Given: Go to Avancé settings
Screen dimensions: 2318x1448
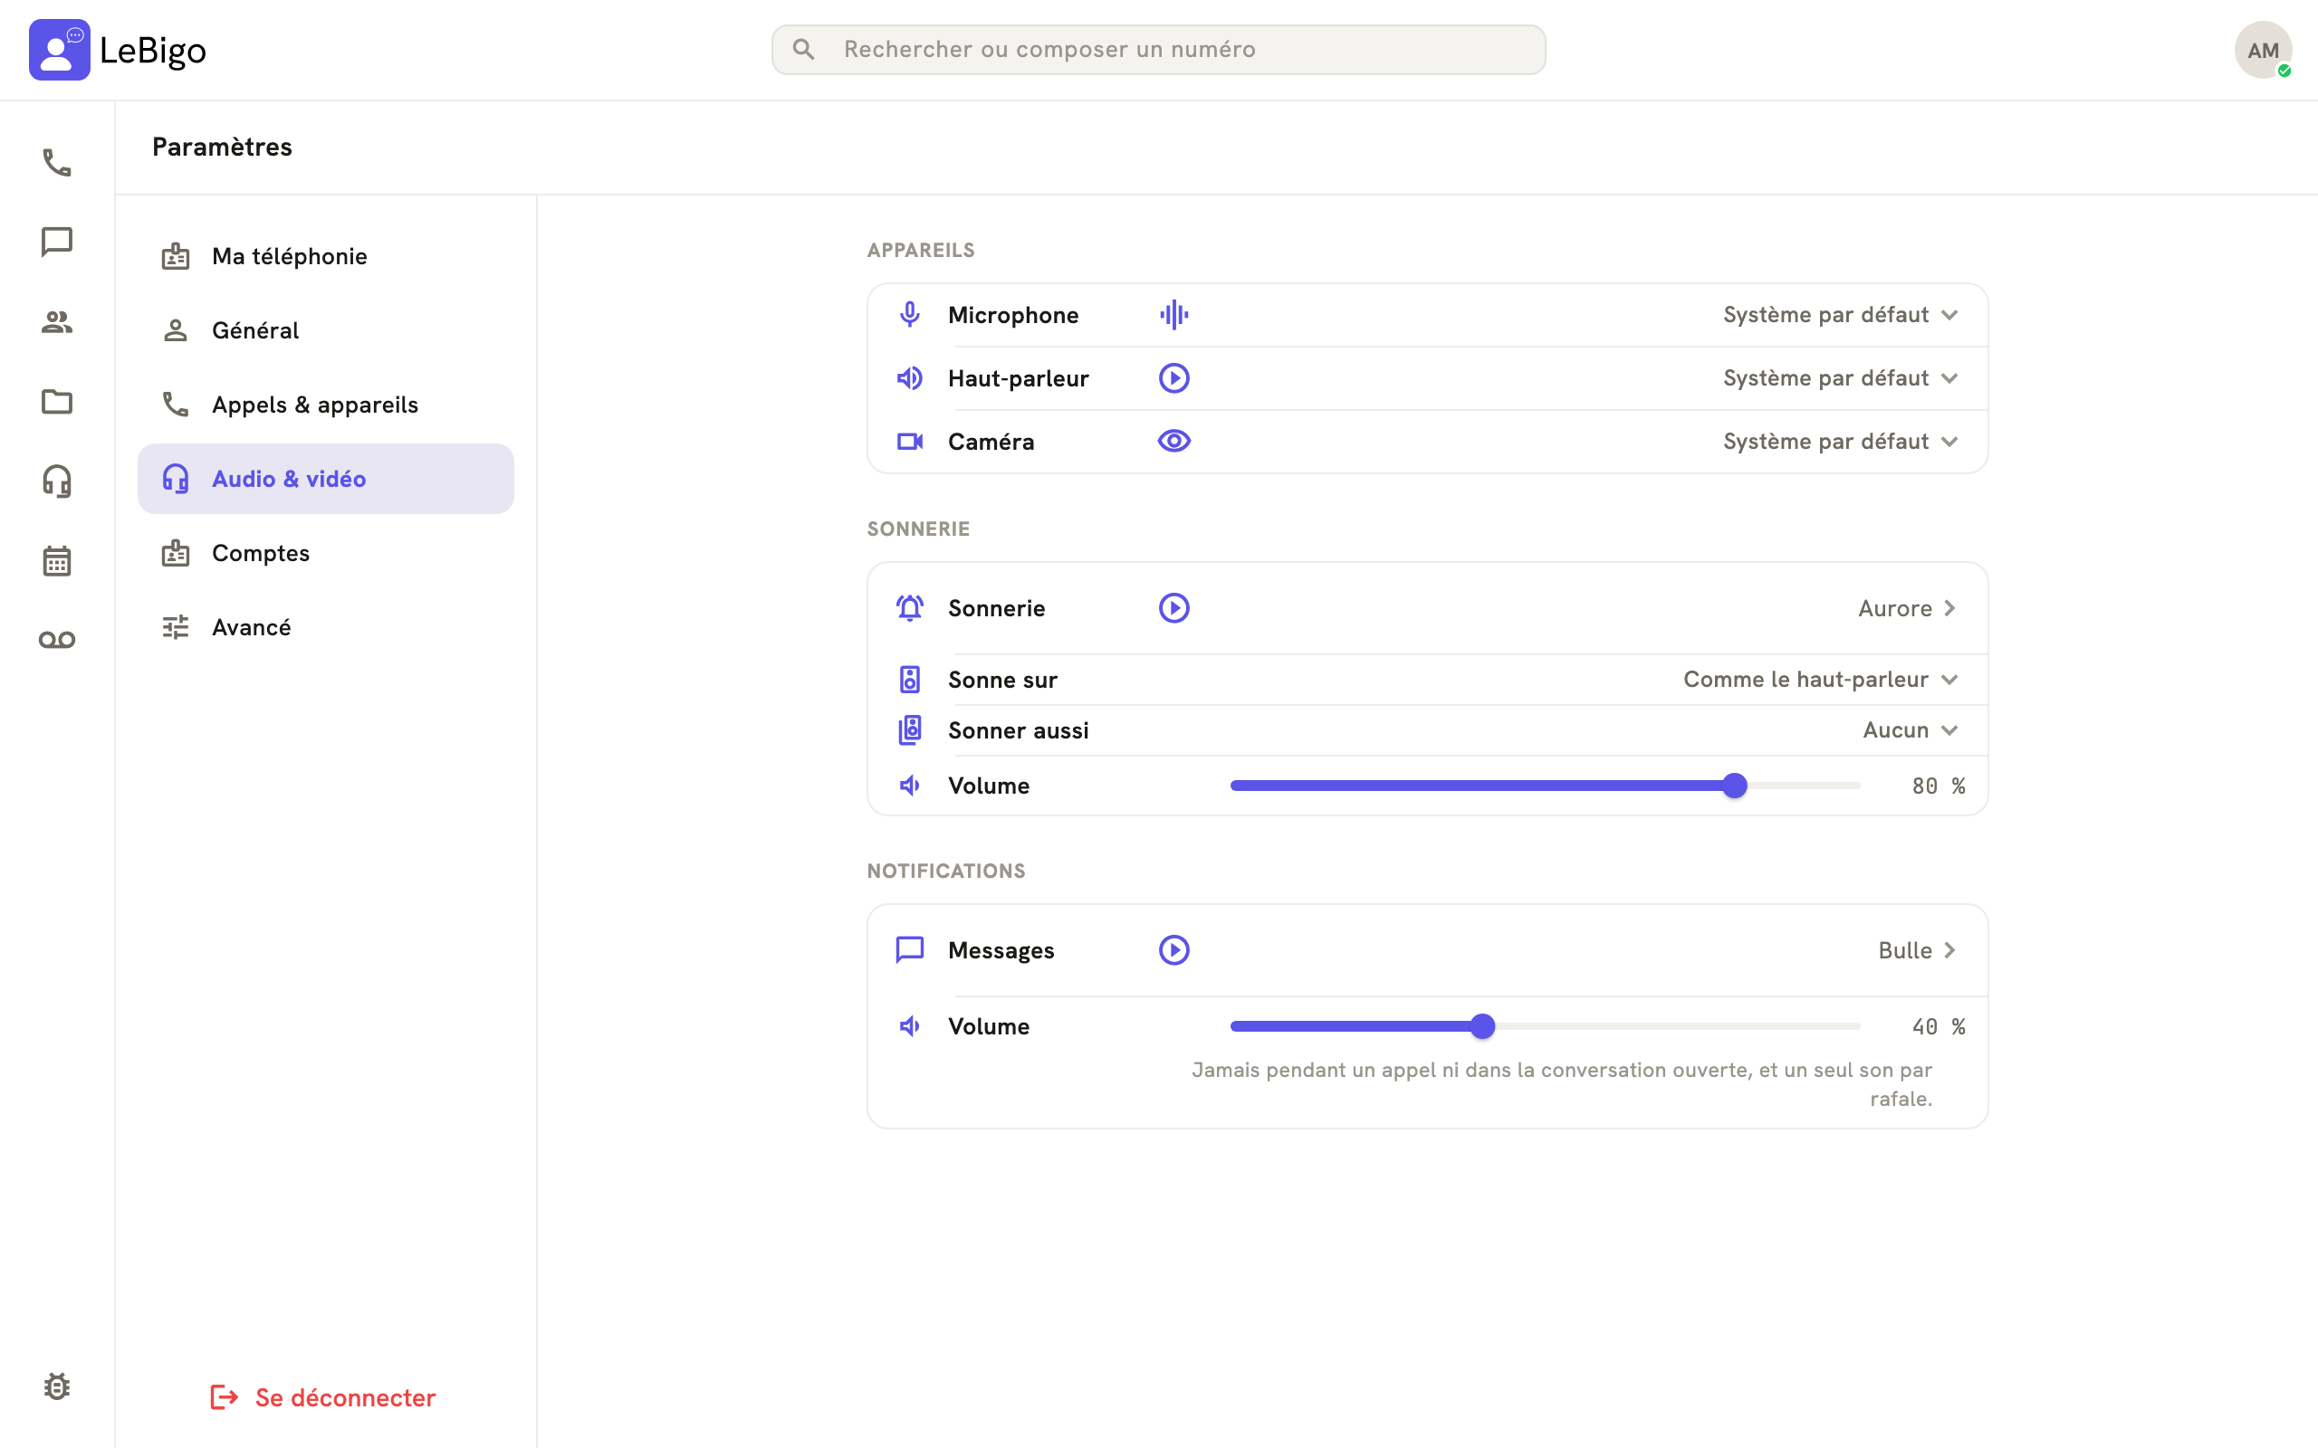Looking at the screenshot, I should point(326,627).
